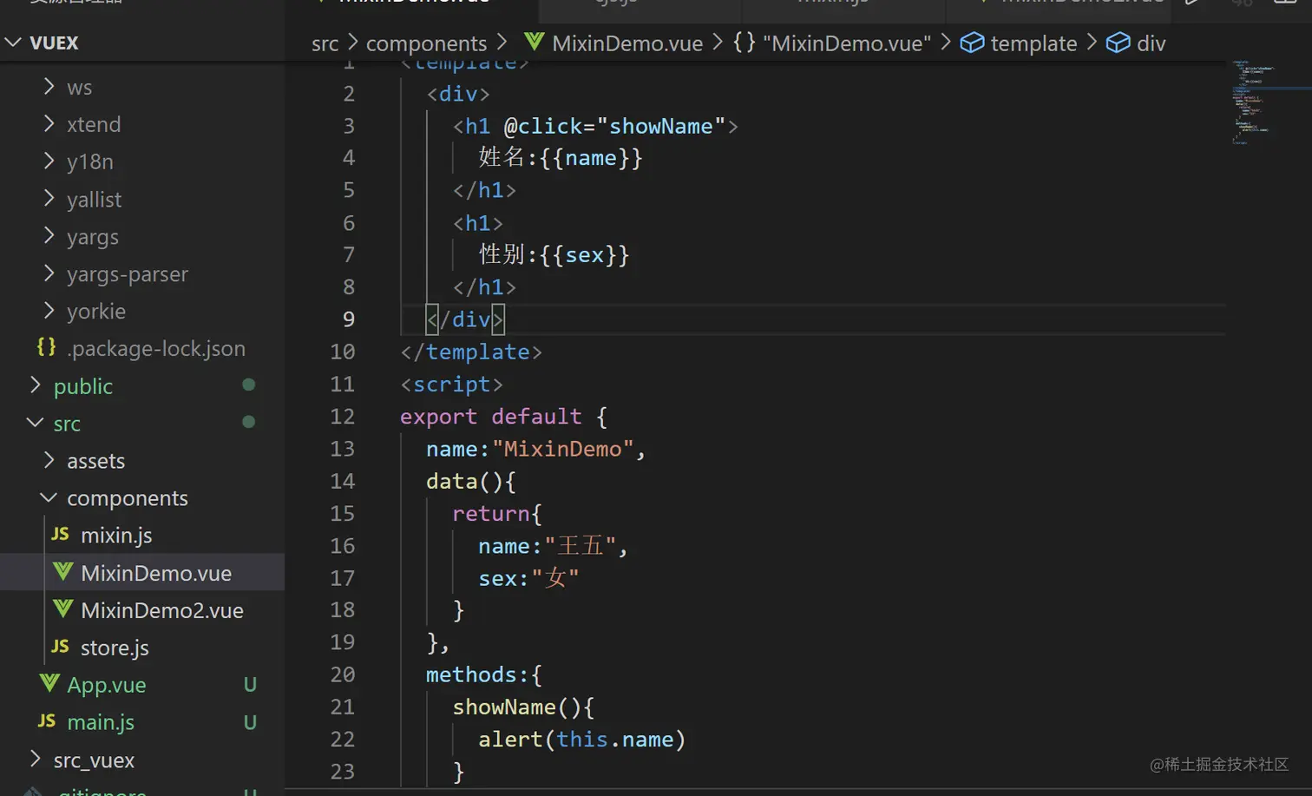The height and width of the screenshot is (796, 1312).
Task: Click the curly braces icon in the breadcrumb
Action: pos(744,42)
